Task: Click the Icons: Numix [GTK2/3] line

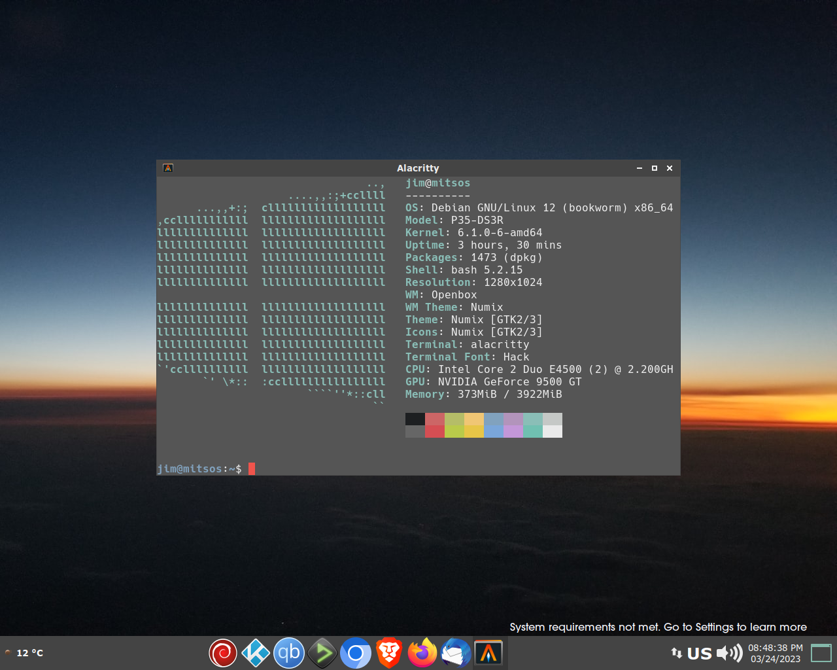Action: (x=474, y=332)
